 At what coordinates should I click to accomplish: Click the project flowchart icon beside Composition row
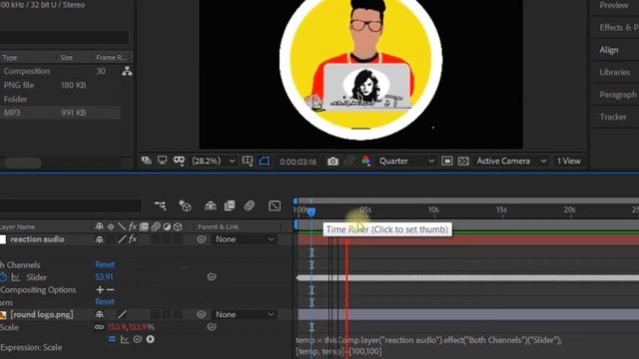[127, 71]
